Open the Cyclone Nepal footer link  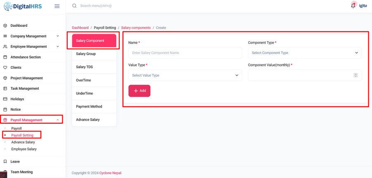coord(110,173)
